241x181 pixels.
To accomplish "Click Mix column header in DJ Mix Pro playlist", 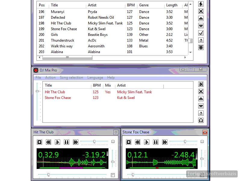I will (109, 85).
